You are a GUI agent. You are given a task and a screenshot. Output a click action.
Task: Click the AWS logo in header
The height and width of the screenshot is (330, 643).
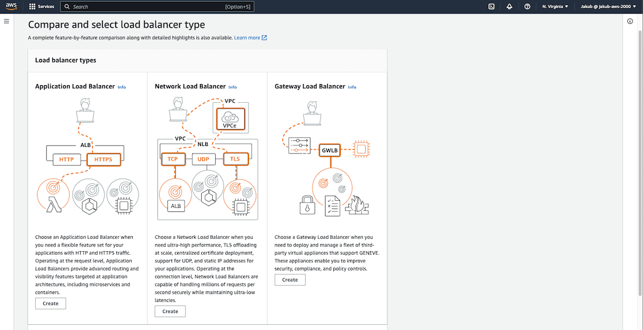click(11, 6)
